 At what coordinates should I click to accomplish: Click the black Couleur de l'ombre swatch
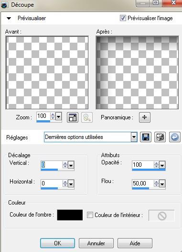[70, 215]
